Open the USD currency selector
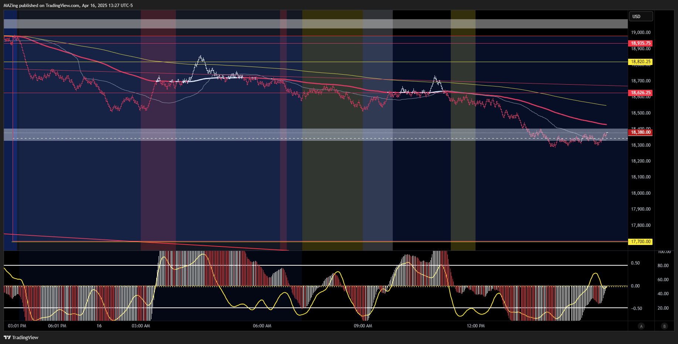 coord(641,16)
